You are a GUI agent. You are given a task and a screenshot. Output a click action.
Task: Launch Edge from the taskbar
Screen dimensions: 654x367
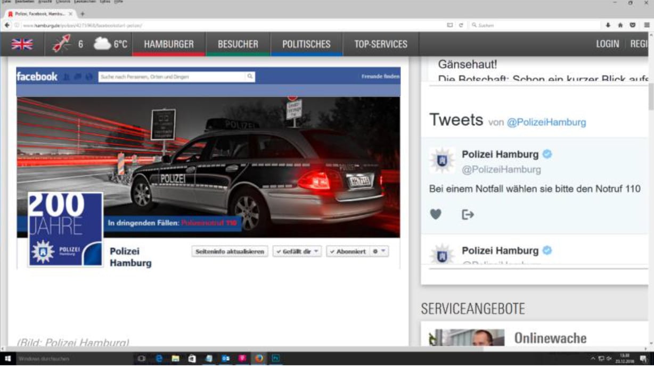pyautogui.click(x=159, y=359)
